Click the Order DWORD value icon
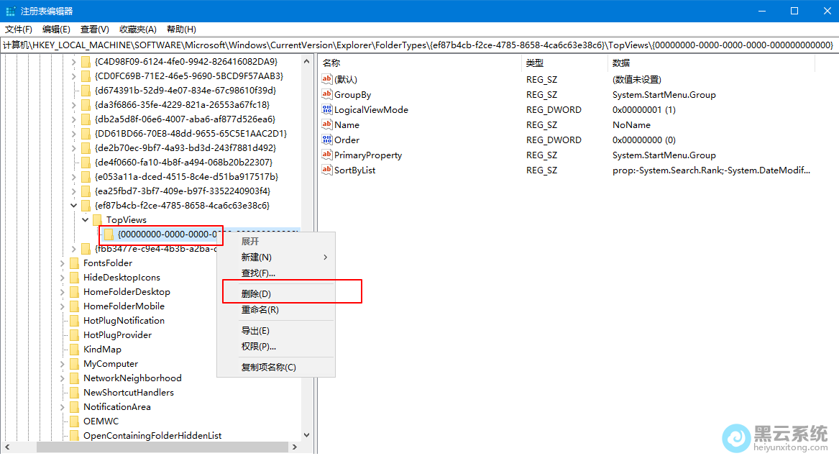 pos(328,140)
